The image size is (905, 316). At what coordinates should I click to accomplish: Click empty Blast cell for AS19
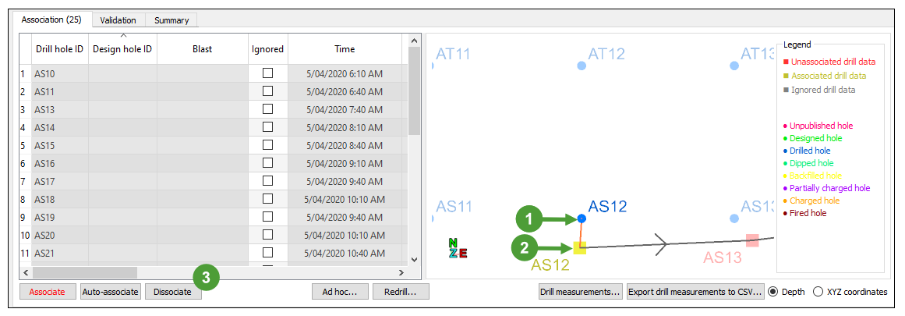203,217
